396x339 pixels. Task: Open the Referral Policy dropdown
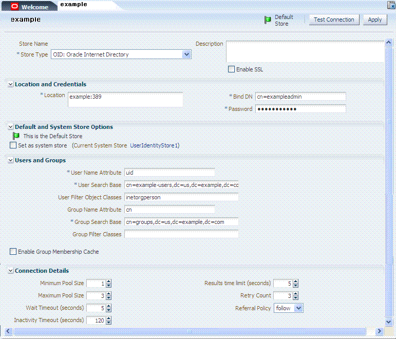(x=298, y=308)
